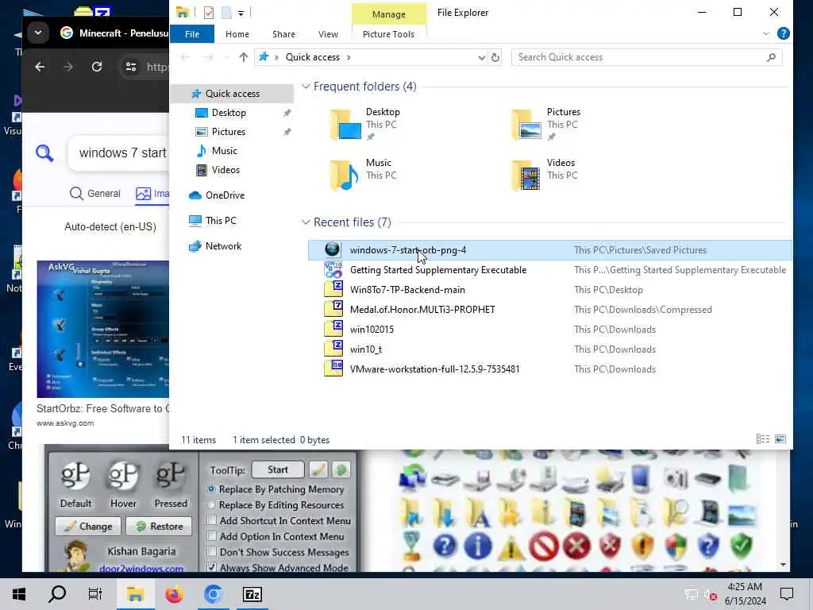The height and width of the screenshot is (610, 813).
Task: Collapse the Frequent folders group
Action: [306, 86]
